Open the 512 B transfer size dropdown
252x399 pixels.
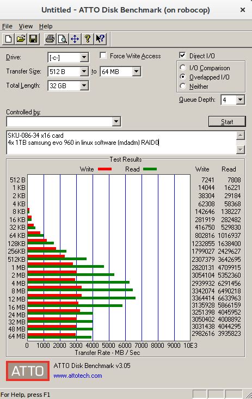click(x=84, y=72)
